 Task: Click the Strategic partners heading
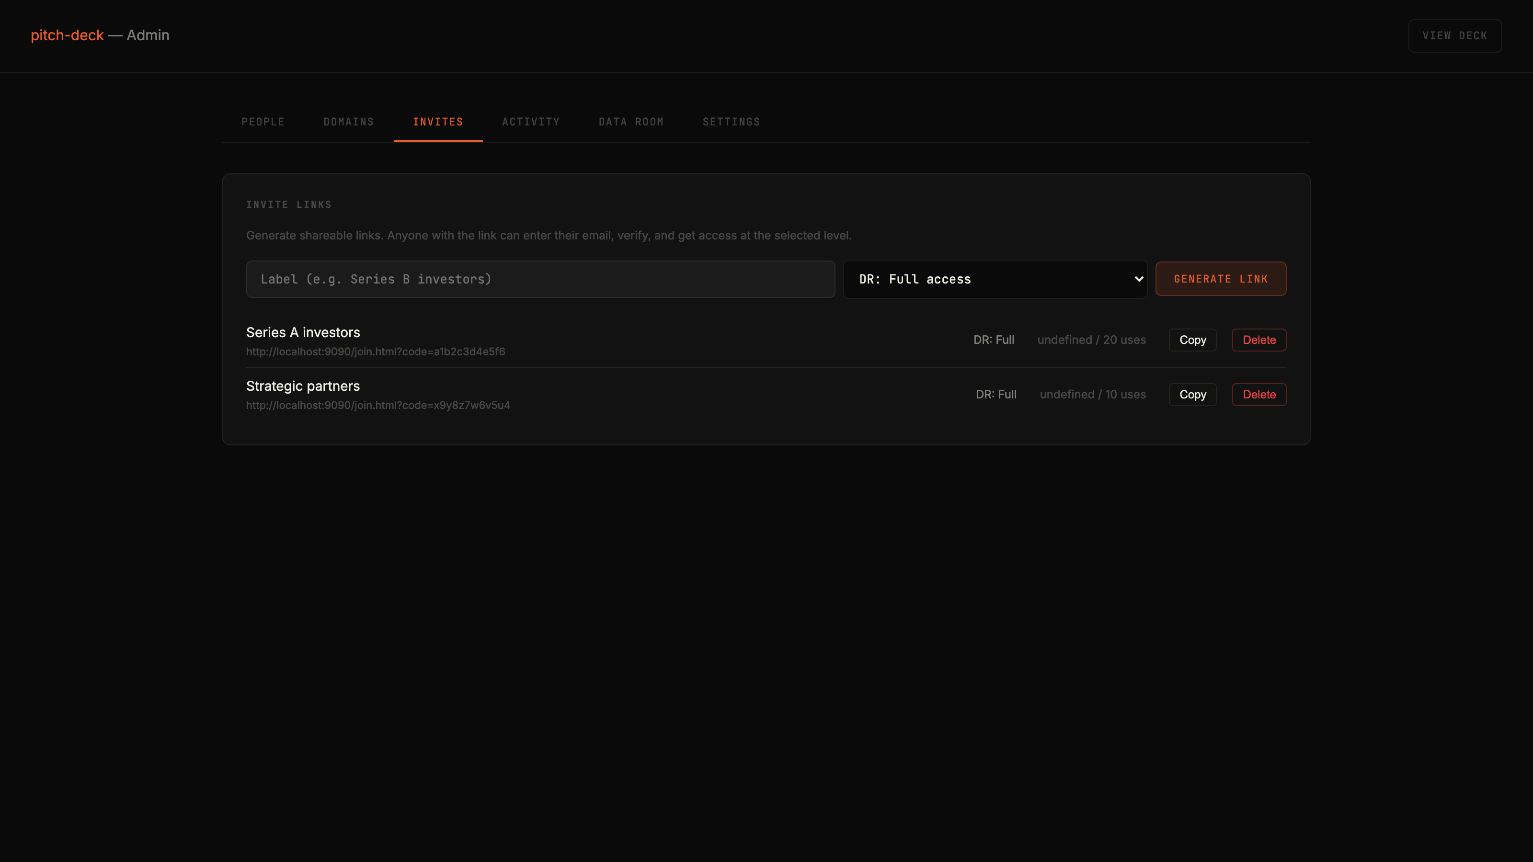pyautogui.click(x=303, y=386)
